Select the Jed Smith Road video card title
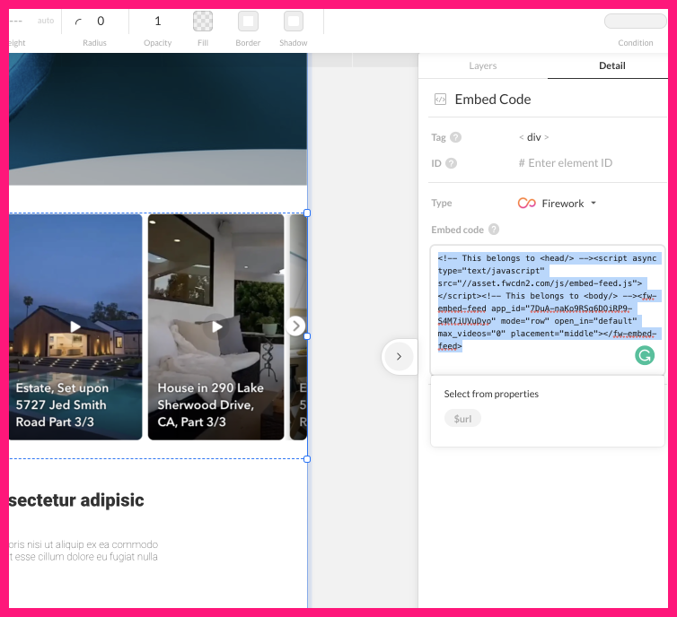This screenshot has width=677, height=617. point(62,404)
